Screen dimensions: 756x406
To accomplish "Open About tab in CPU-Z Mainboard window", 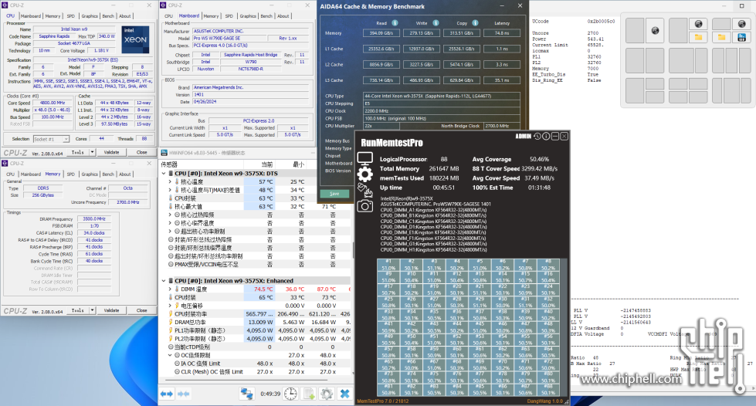I will point(283,16).
